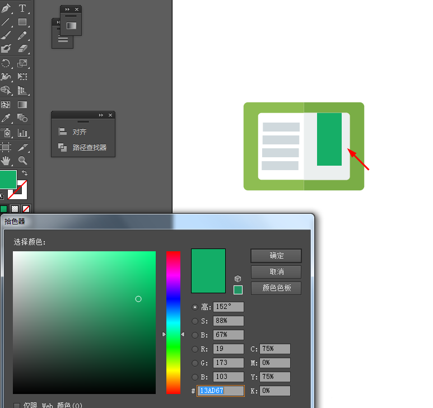The image size is (433, 408).
Task: Select the Perspective Grid tool
Action: 22,90
